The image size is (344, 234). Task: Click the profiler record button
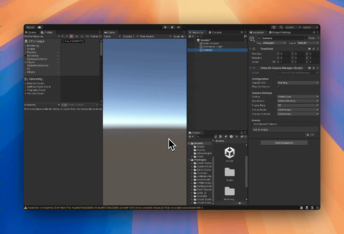point(71,36)
